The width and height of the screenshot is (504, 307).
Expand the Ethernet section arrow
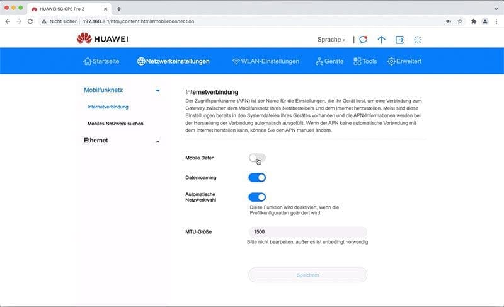click(x=158, y=141)
